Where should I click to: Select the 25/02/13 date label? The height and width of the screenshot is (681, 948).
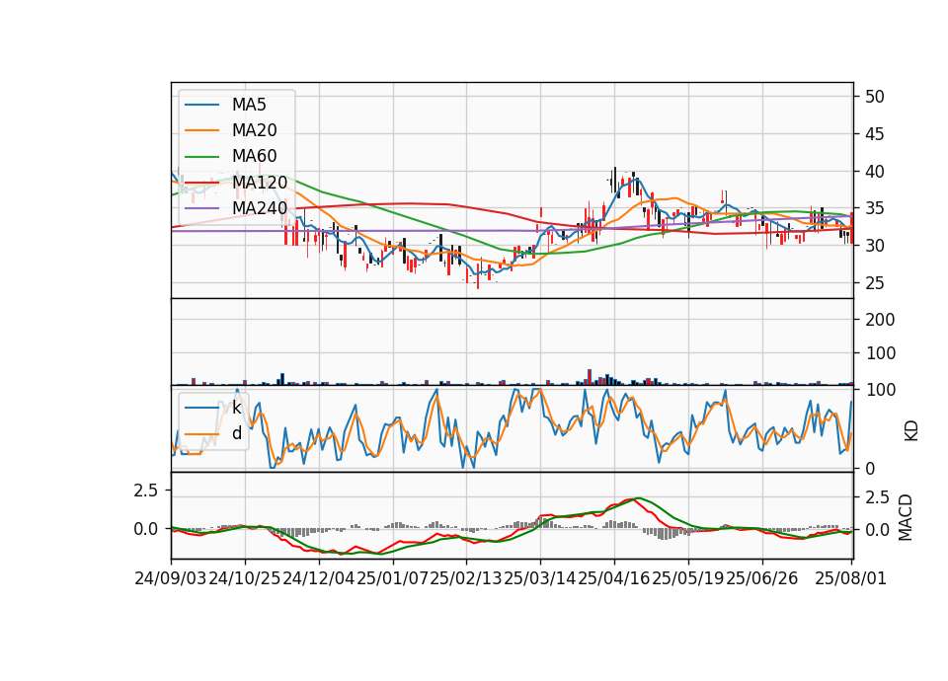(x=466, y=579)
